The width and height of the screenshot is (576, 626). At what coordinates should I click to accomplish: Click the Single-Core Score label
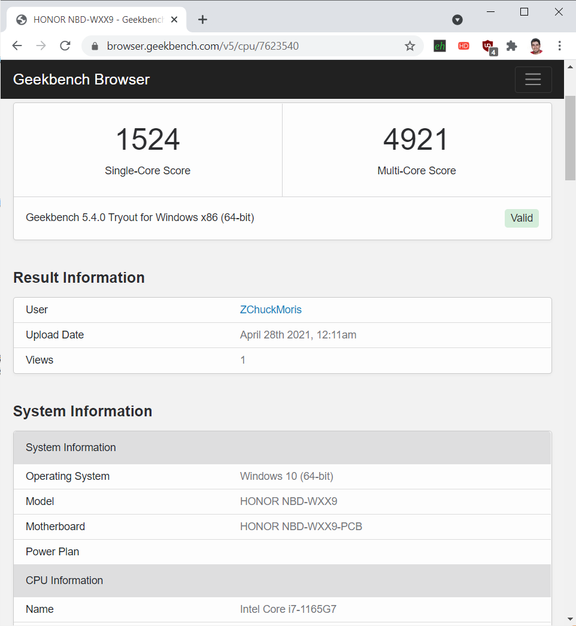(x=148, y=171)
